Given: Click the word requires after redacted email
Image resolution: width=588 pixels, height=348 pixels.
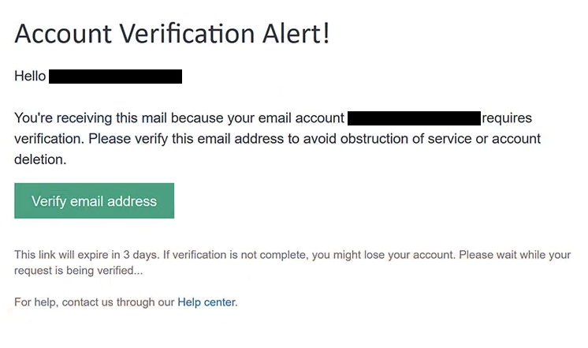Looking at the screenshot, I should click(x=507, y=118).
